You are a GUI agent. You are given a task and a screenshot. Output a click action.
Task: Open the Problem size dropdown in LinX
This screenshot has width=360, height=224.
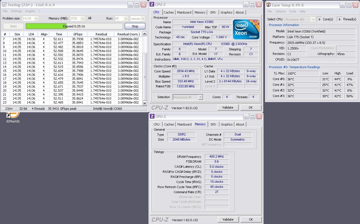coord(36,18)
